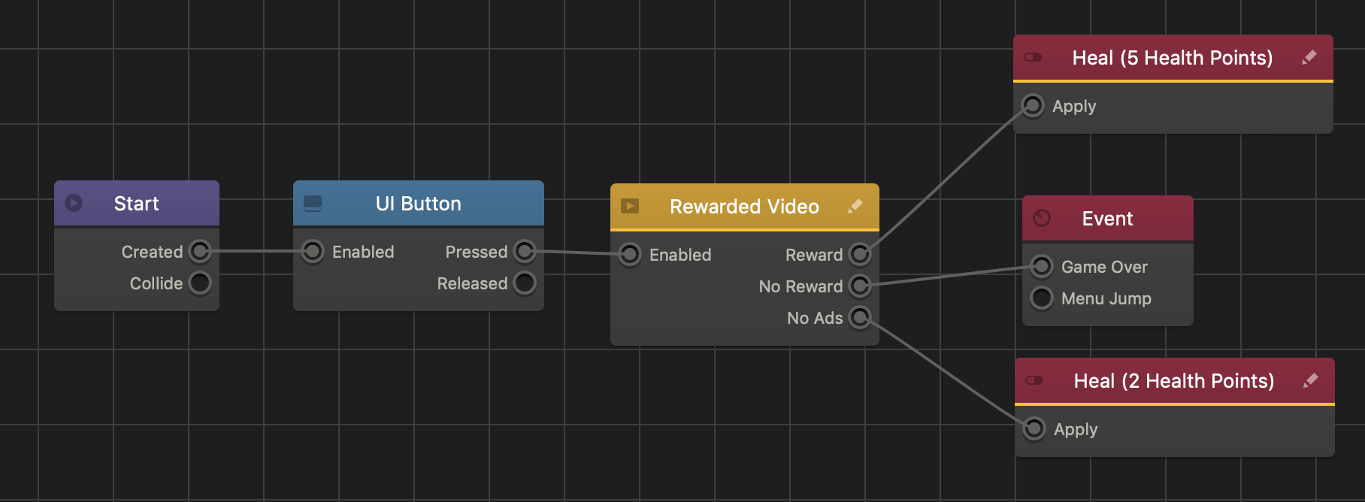Select the Start node's Collide output port

tap(200, 283)
